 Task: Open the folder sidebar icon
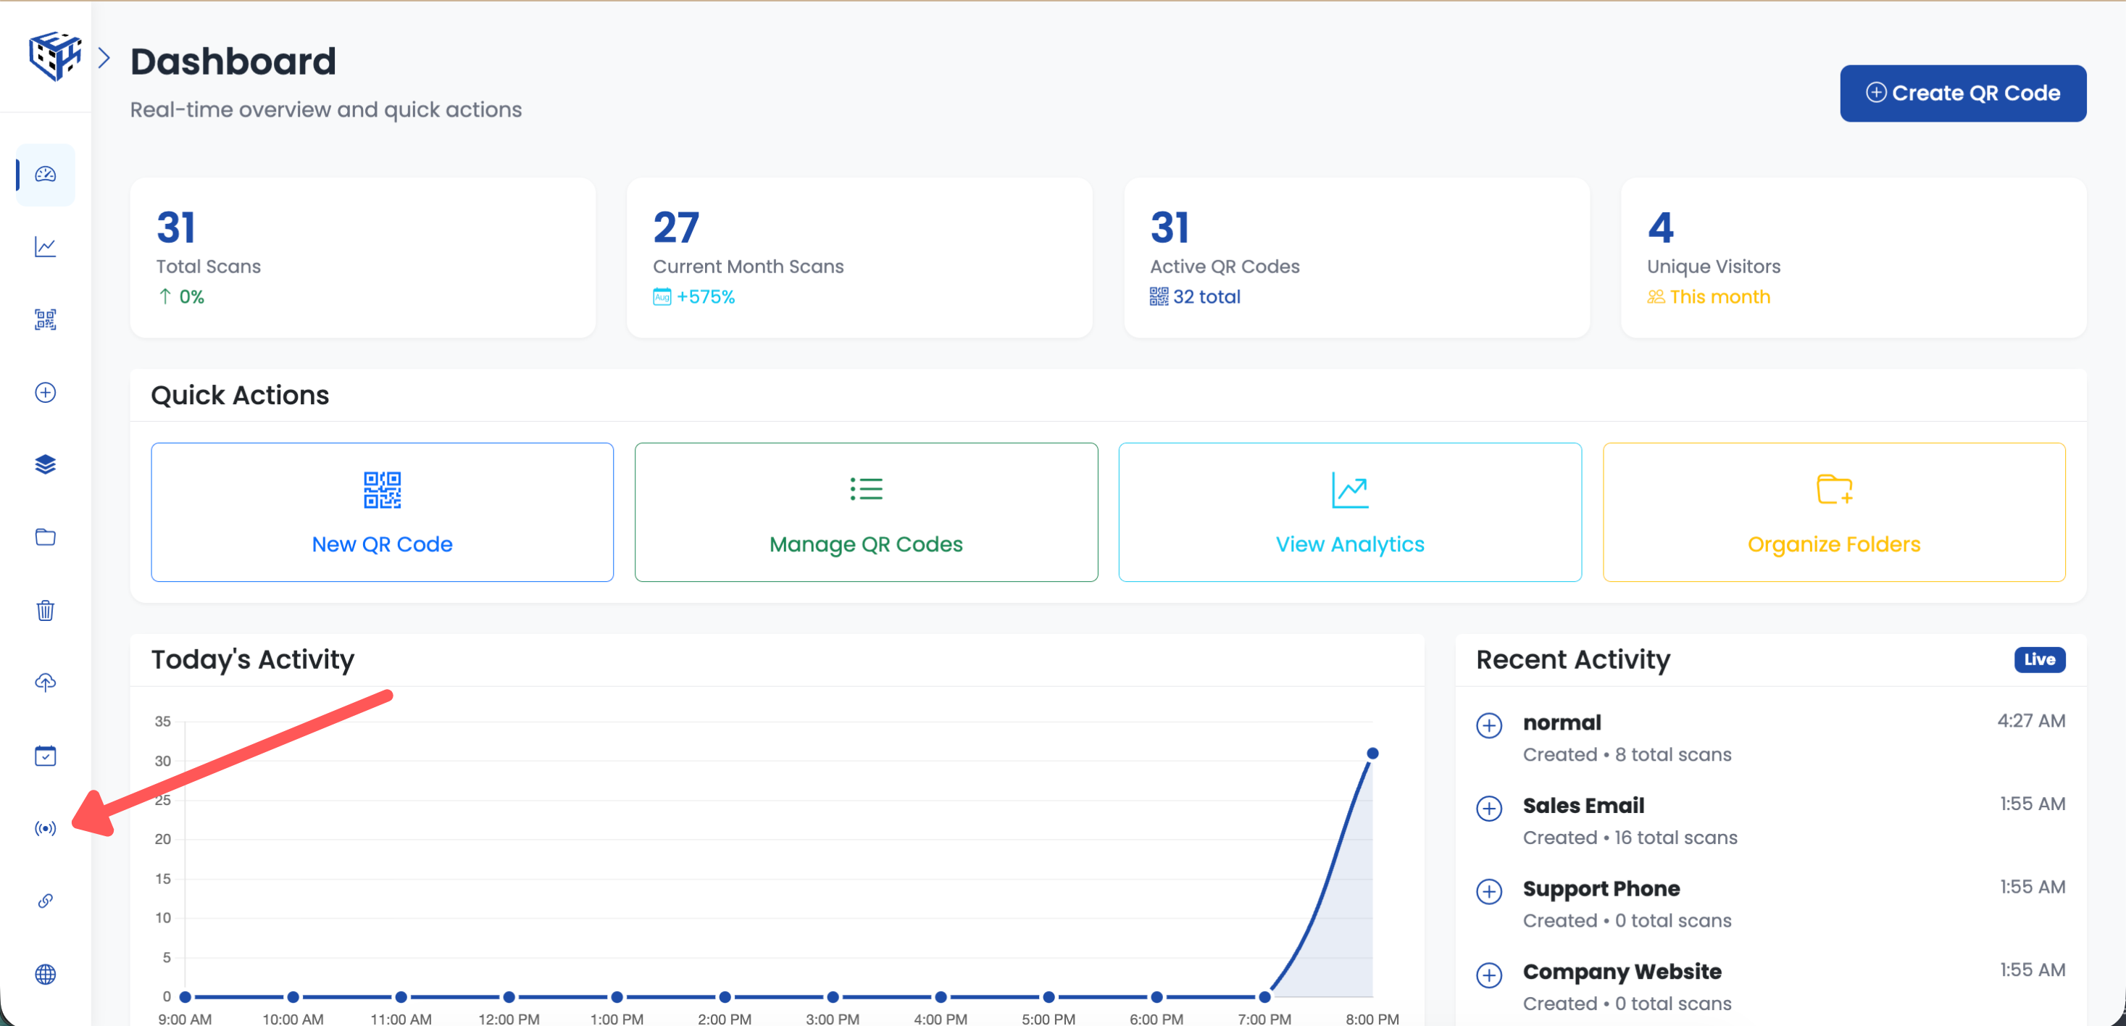tap(46, 538)
